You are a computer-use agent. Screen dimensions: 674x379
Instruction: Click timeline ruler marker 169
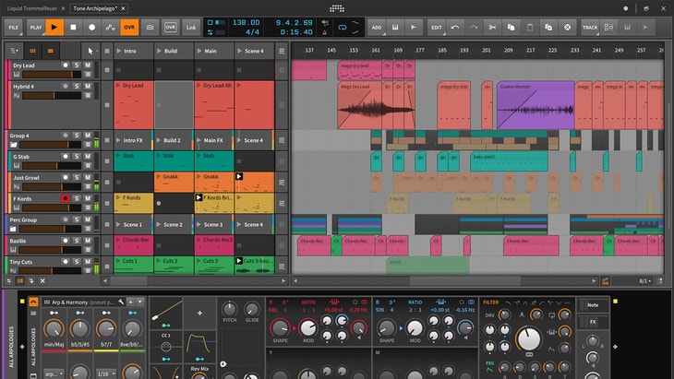click(398, 50)
